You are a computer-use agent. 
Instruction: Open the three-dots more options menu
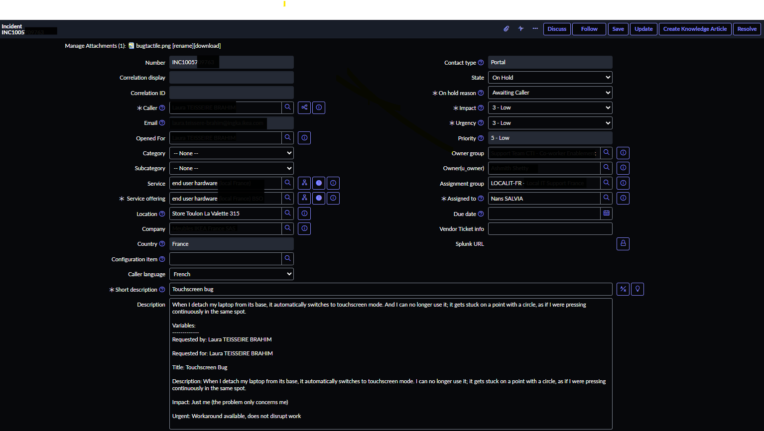535,29
